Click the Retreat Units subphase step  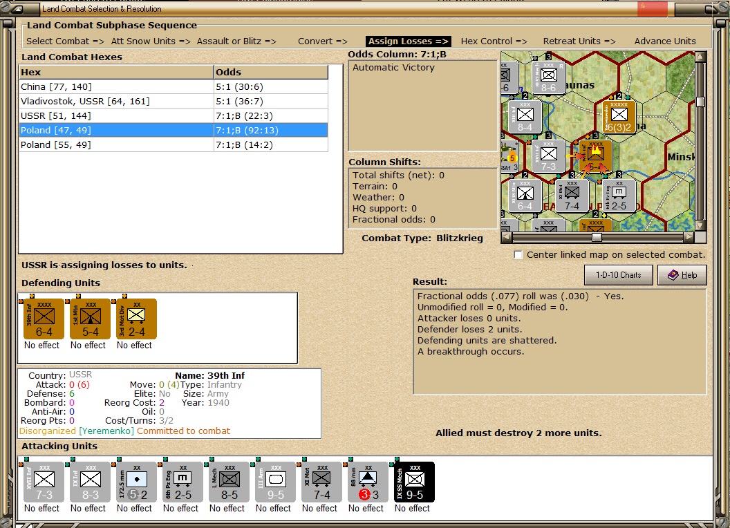point(579,41)
